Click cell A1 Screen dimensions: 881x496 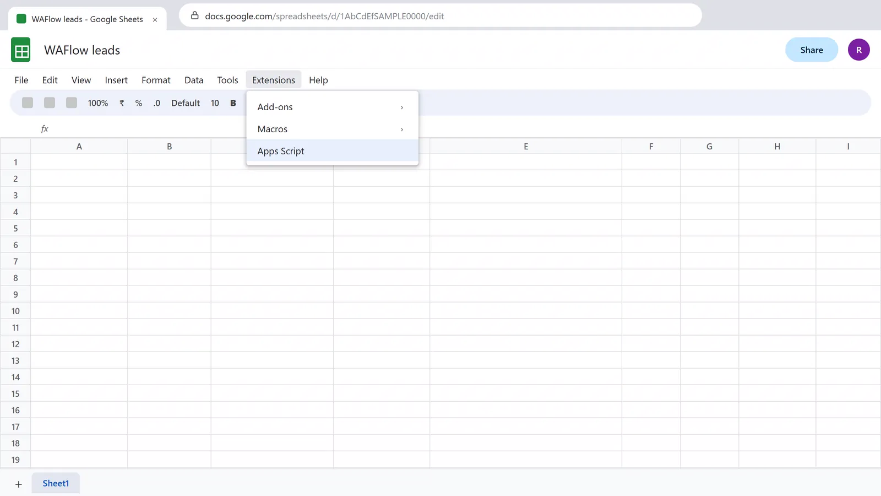tap(79, 162)
